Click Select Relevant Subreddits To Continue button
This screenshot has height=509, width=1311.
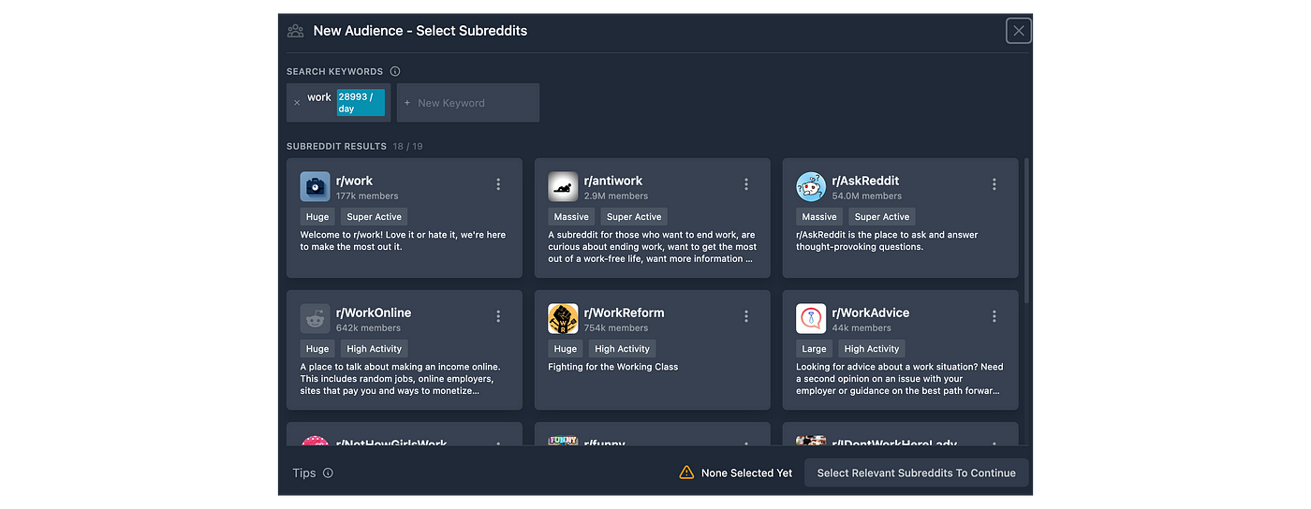tap(917, 473)
